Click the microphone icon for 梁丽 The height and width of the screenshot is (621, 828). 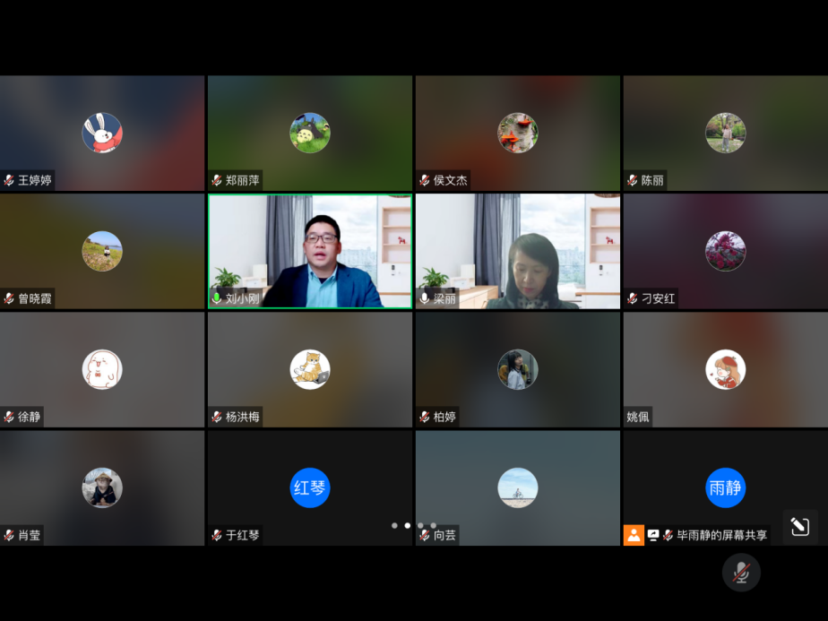click(425, 298)
